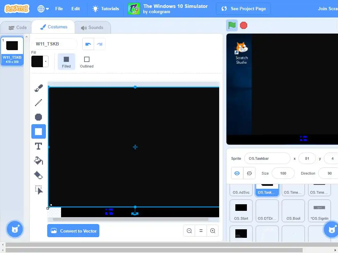The width and height of the screenshot is (338, 253).
Task: Click the Scratch logo
Action: 17,9
